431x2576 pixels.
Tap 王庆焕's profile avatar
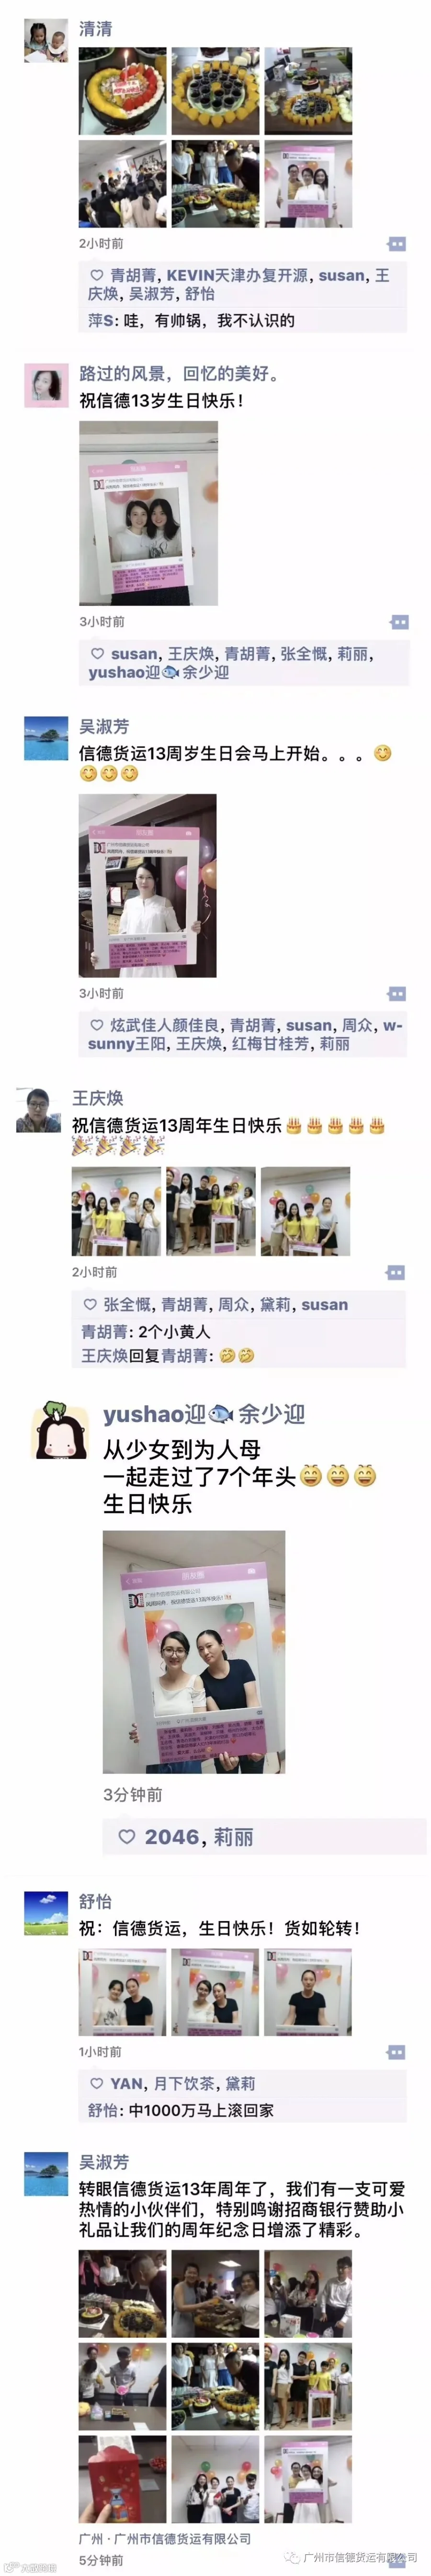38,1110
